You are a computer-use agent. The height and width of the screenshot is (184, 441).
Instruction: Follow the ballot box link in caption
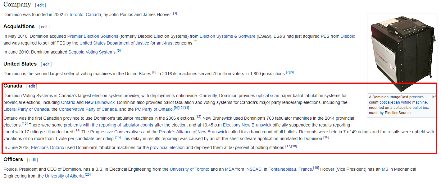click(421, 108)
